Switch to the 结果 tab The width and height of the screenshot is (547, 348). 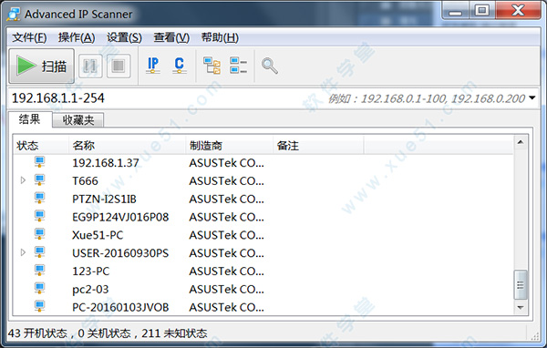[x=30, y=119]
